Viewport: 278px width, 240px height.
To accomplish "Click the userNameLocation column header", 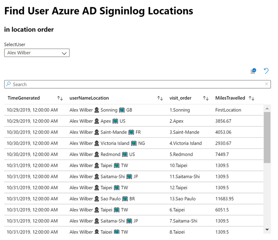I will [x=89, y=98].
